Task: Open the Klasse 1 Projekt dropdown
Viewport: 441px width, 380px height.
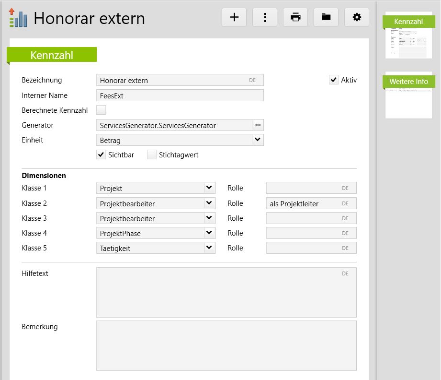Action: coord(209,188)
